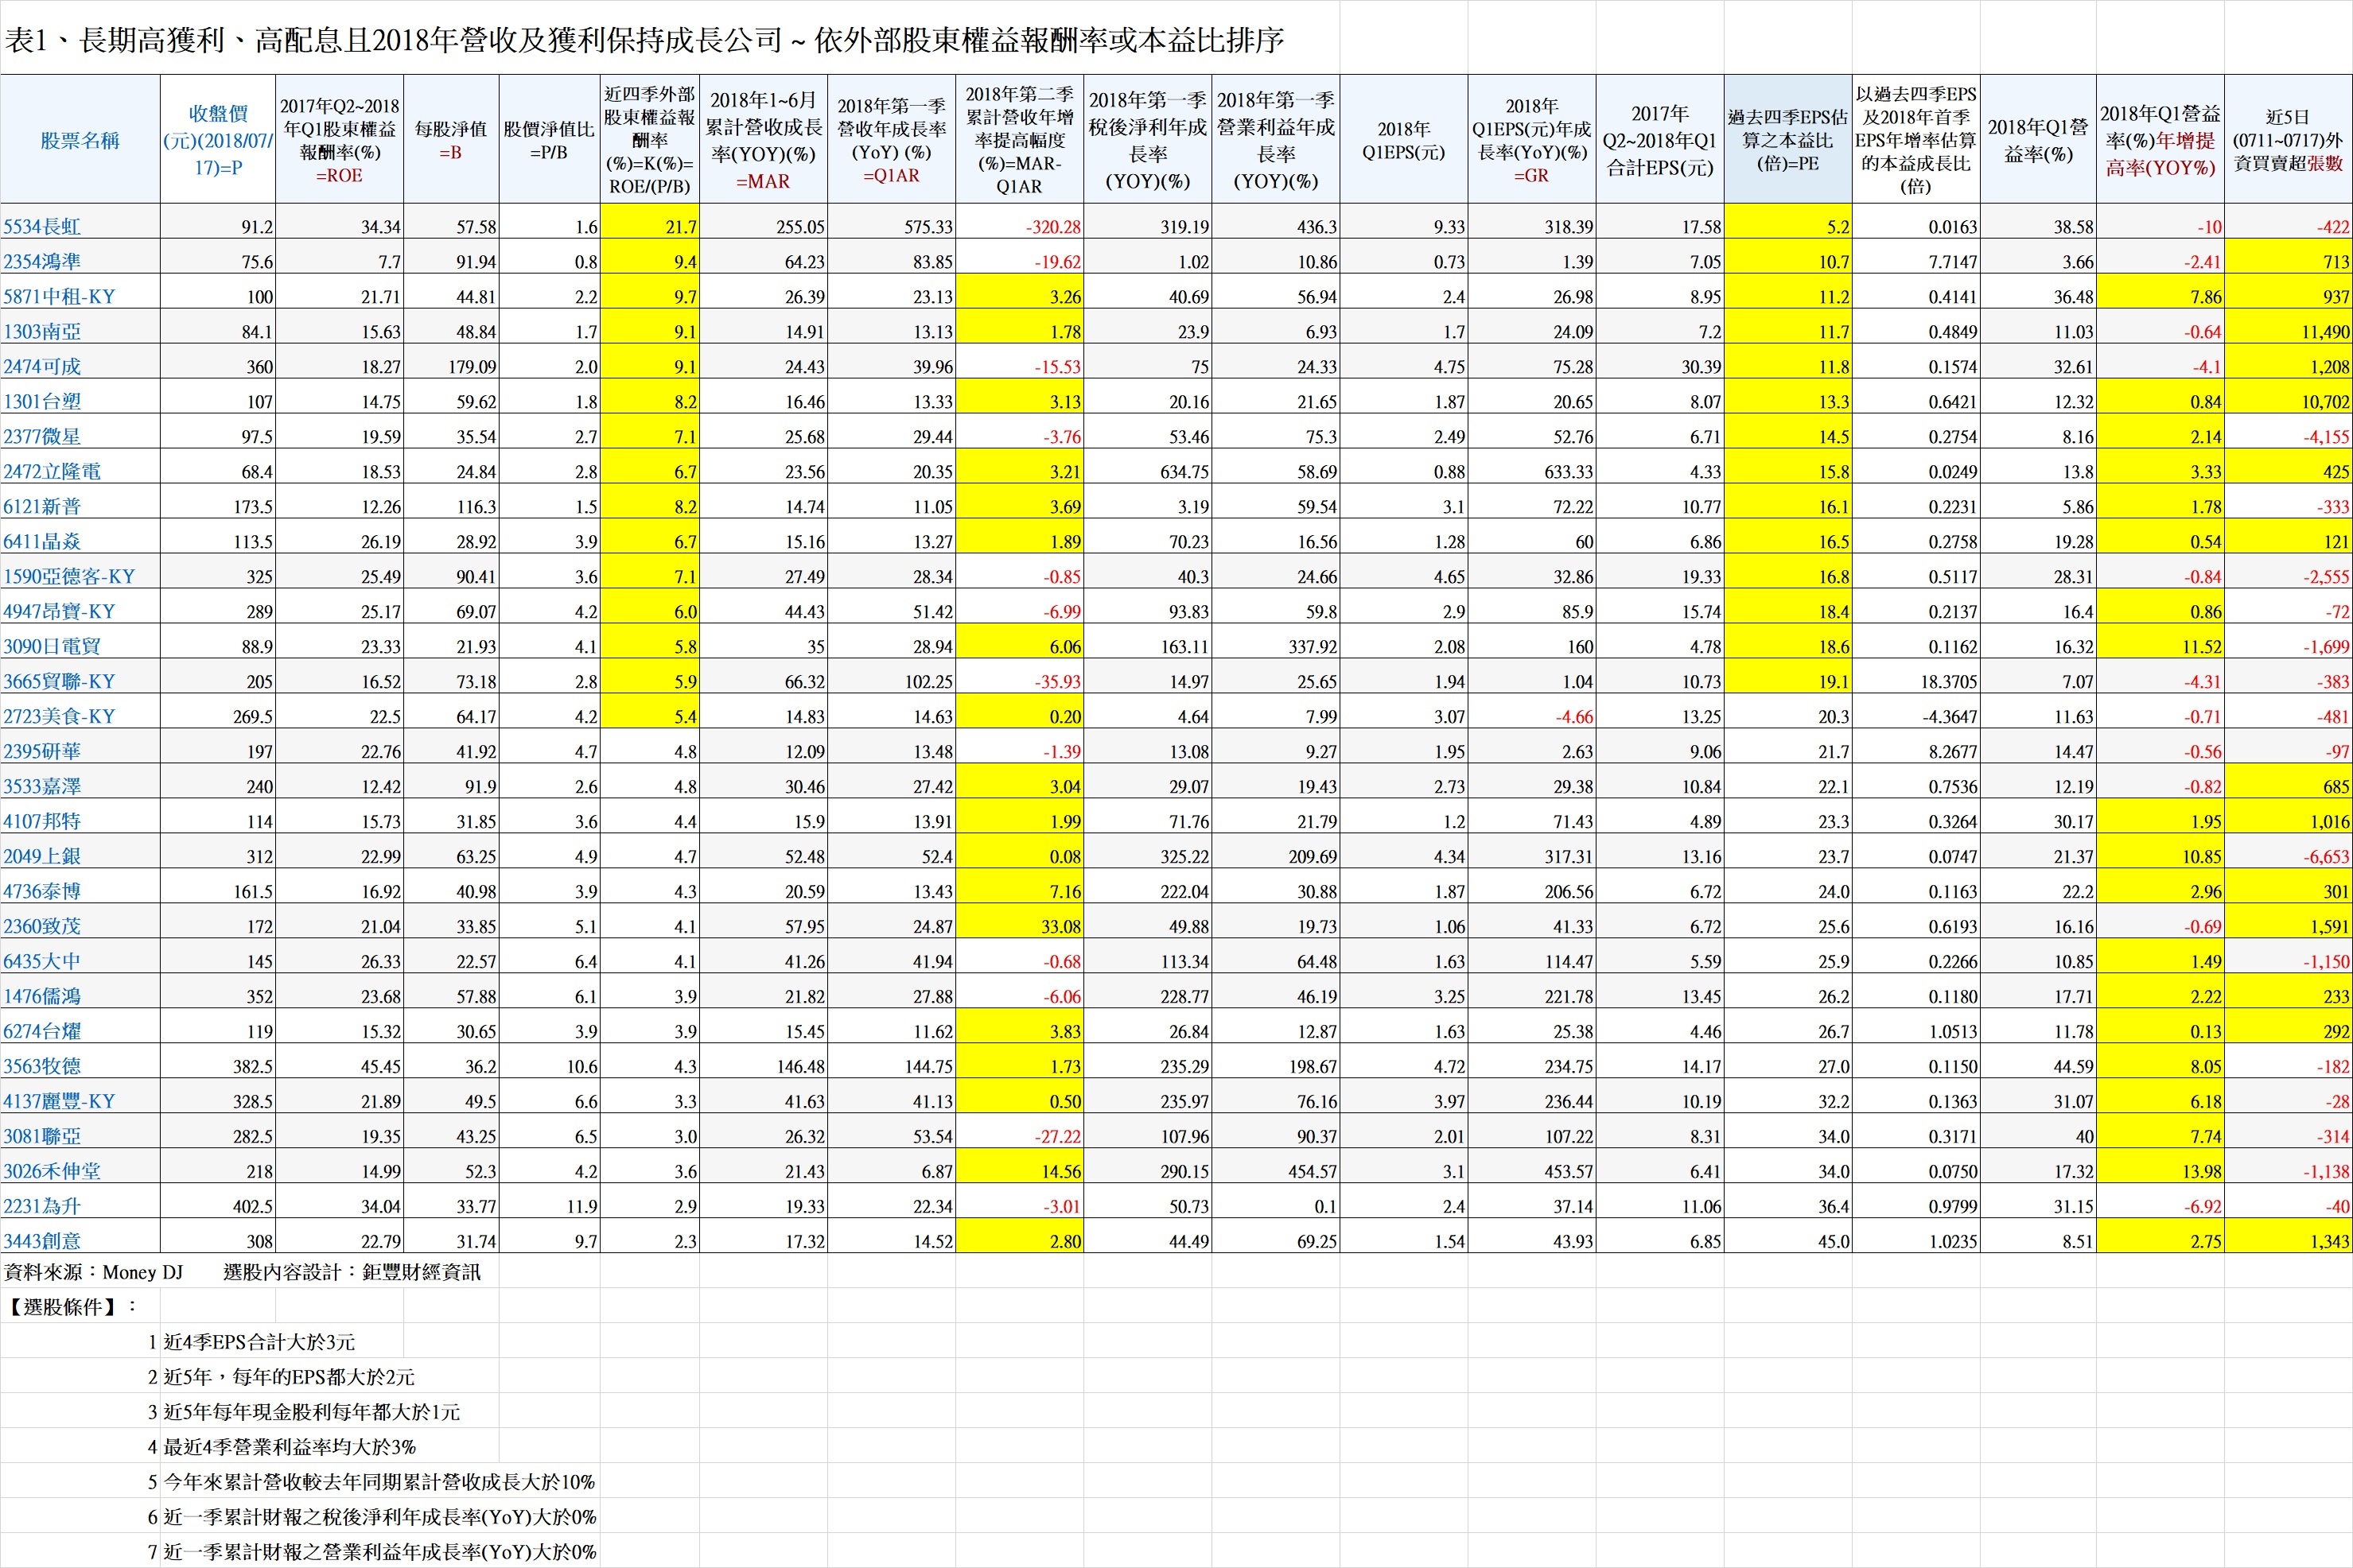Screen dimensions: 2353x1568
Task: Select the table title starting 表1、長期高獲利
Action: click(x=644, y=40)
